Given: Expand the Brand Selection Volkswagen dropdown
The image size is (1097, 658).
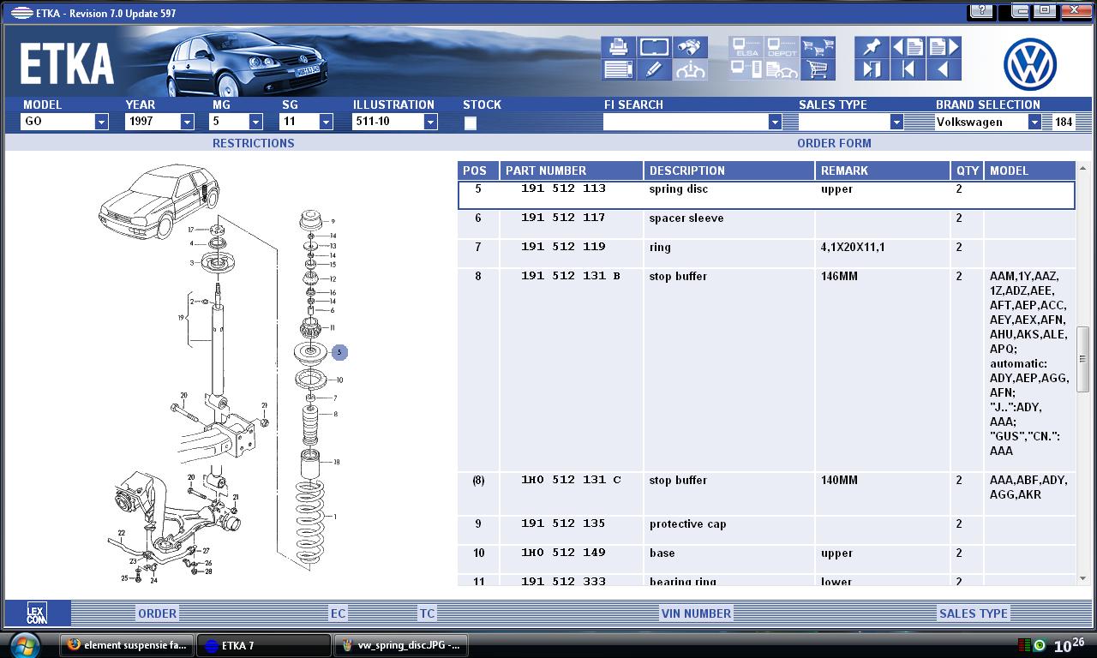Looking at the screenshot, I should point(1034,123).
